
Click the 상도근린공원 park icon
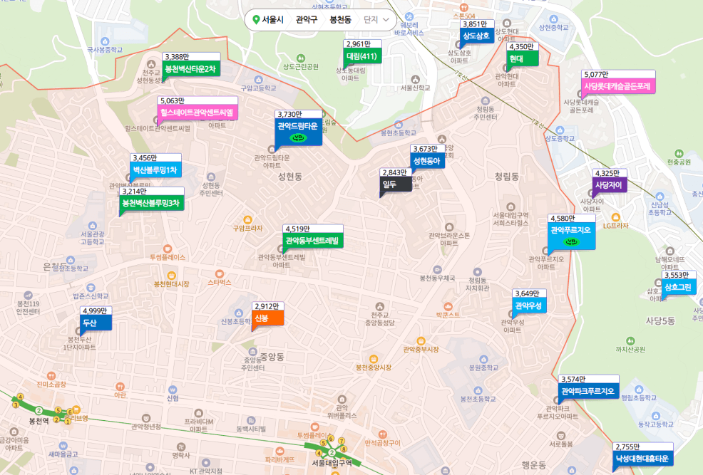[x=301, y=58]
